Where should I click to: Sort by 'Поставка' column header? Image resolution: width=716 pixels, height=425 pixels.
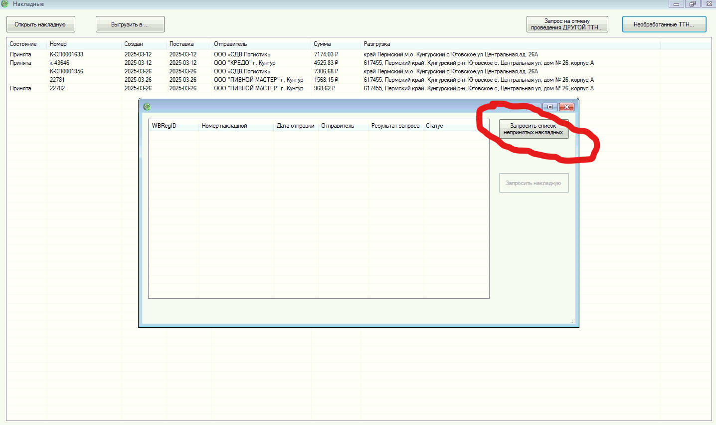(x=189, y=44)
